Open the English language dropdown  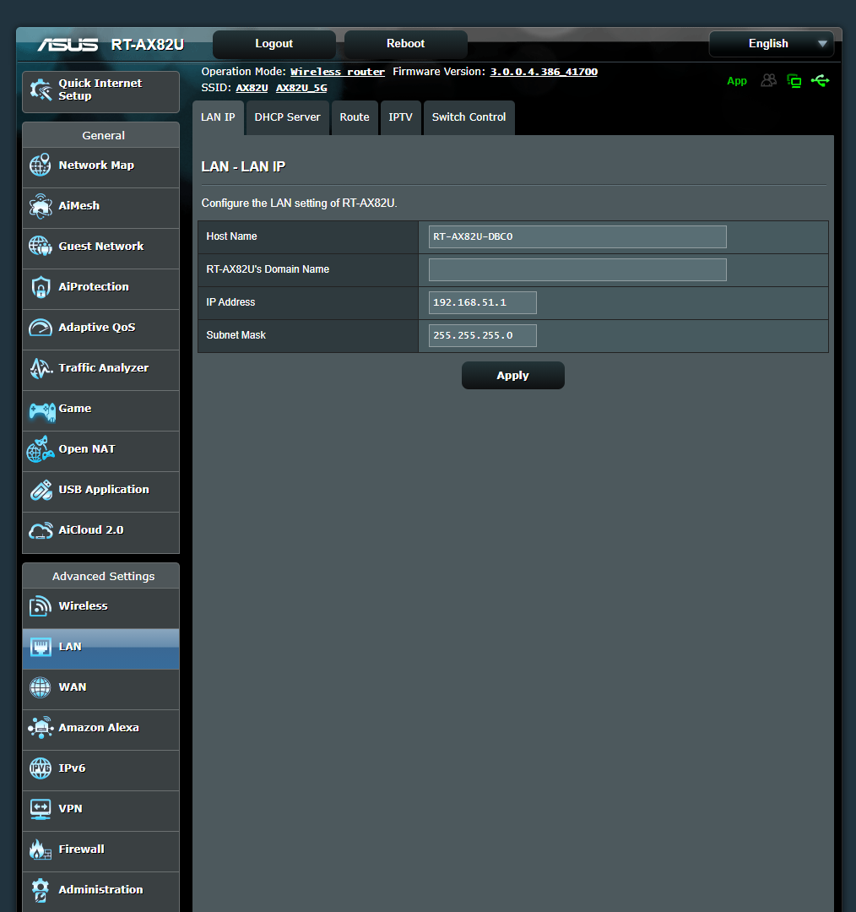(x=771, y=44)
